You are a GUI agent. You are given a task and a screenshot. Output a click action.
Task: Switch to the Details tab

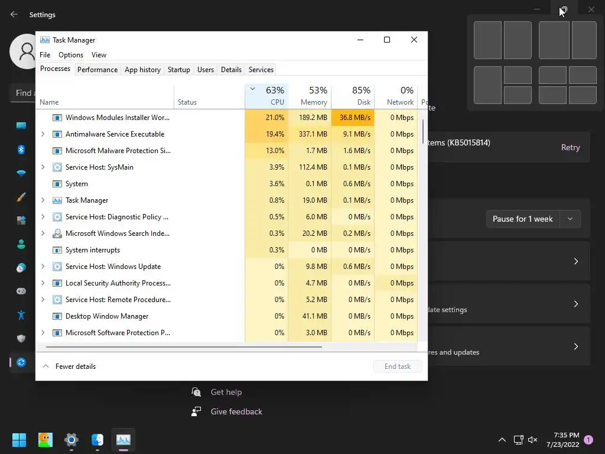coord(231,70)
